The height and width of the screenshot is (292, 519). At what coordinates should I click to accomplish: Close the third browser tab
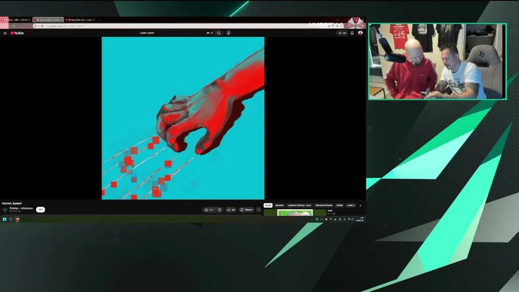click(x=94, y=20)
